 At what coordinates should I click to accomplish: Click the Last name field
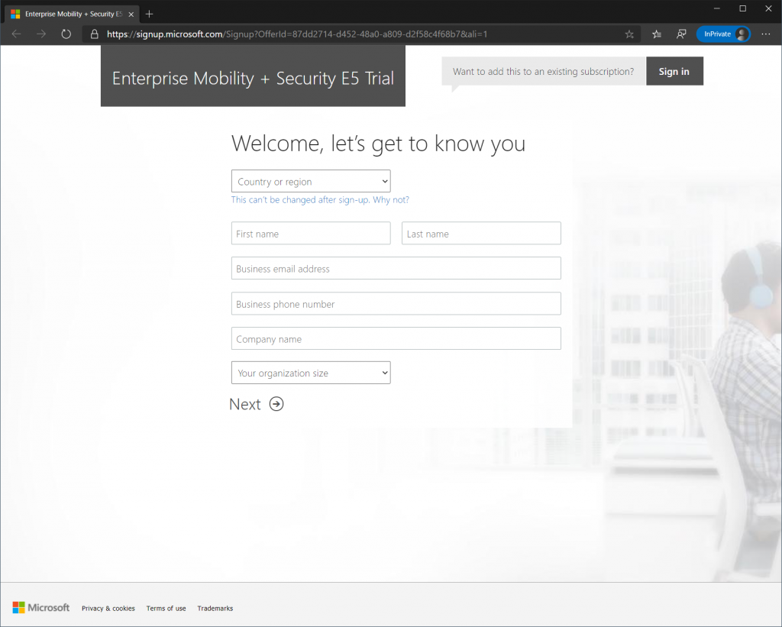coord(481,234)
